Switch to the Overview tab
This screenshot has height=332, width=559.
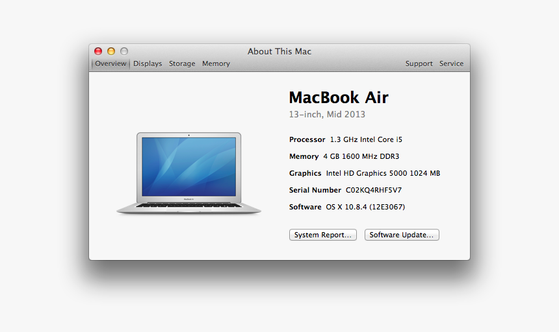[x=110, y=64]
